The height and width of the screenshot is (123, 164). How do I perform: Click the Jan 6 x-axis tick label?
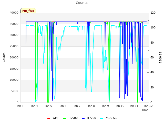pos(63,106)
